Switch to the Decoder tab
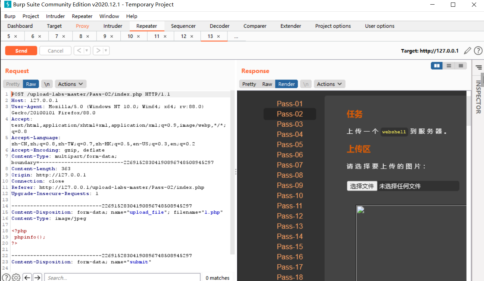This screenshot has height=281, width=484. 220,26
